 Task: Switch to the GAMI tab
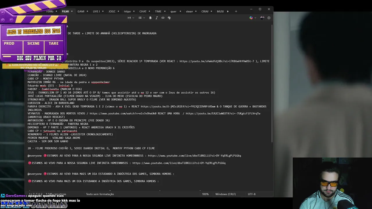pyautogui.click(x=81, y=11)
